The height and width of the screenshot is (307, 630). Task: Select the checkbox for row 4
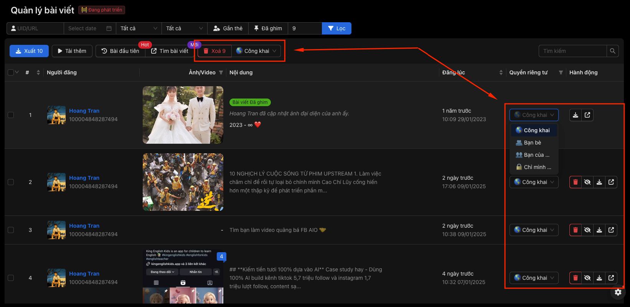point(11,278)
